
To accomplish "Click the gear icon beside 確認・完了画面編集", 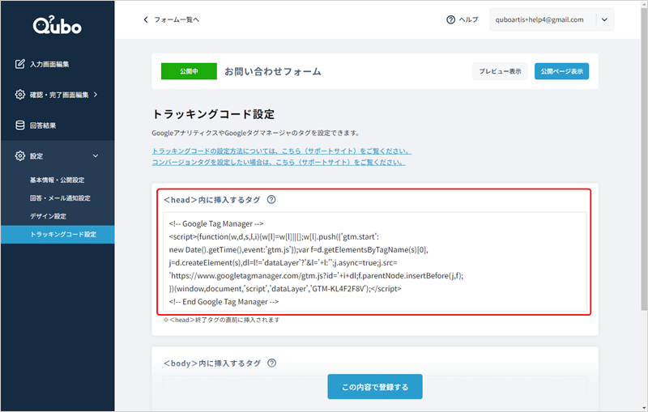I will [20, 95].
